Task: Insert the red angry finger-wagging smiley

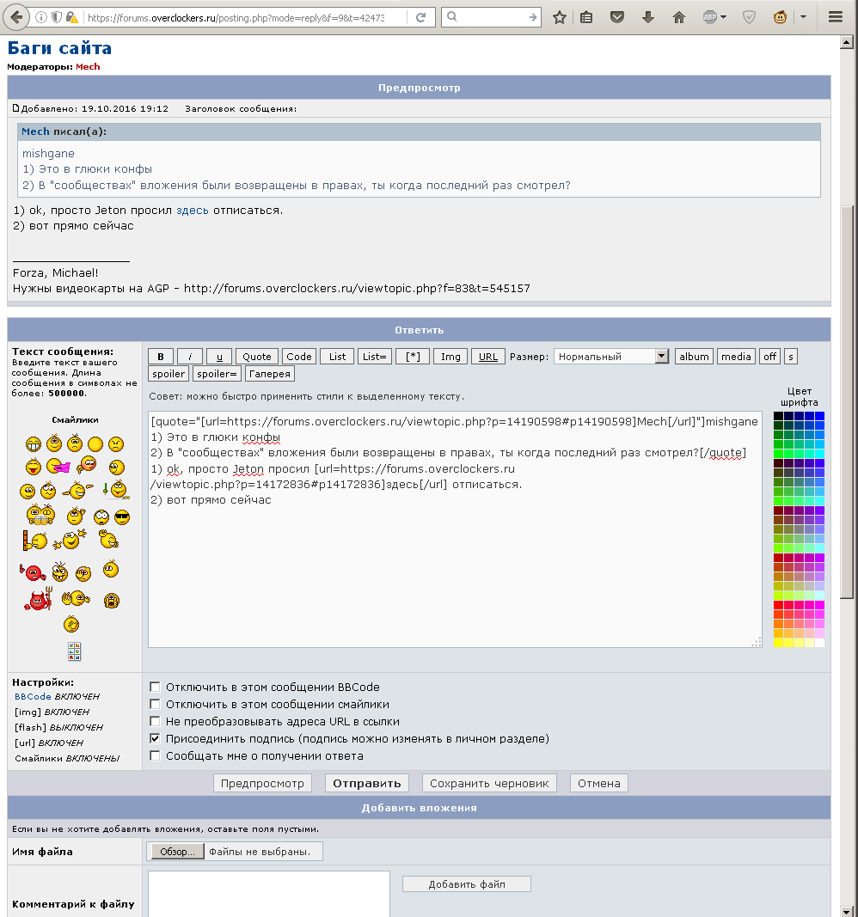Action: tap(33, 572)
